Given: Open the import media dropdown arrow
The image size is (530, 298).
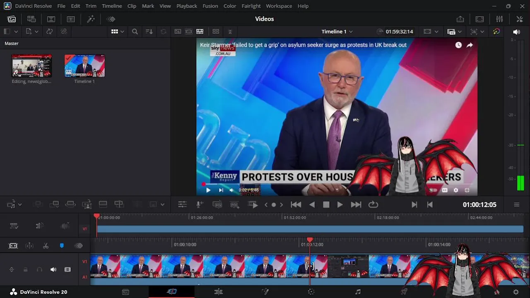Looking at the screenshot, I should (36, 31).
